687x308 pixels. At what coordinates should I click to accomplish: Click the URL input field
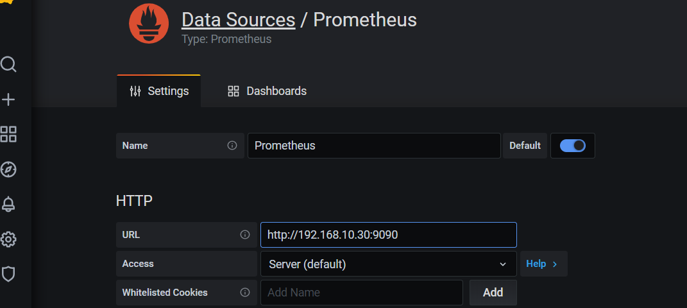pos(389,235)
